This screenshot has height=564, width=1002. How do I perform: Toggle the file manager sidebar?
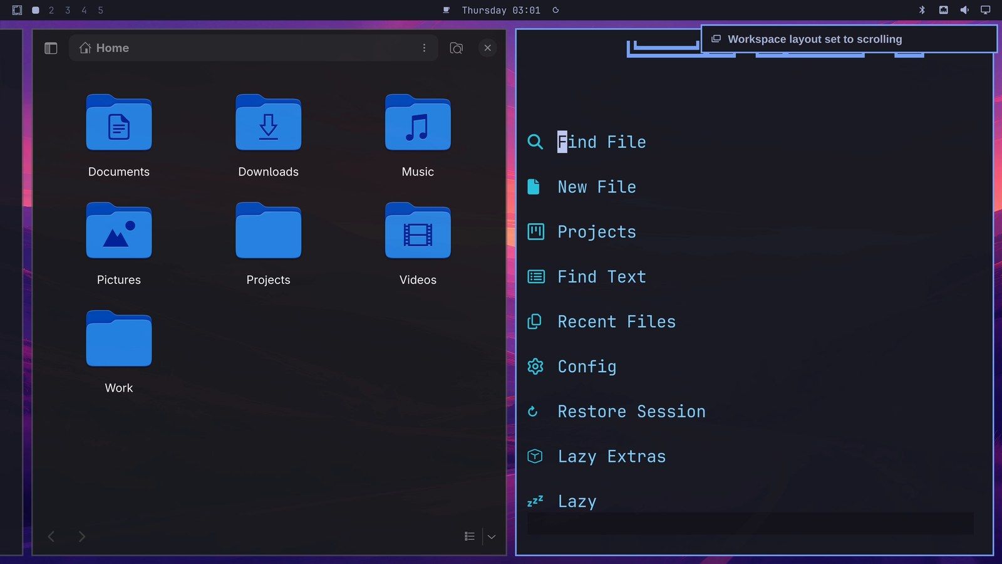click(51, 48)
